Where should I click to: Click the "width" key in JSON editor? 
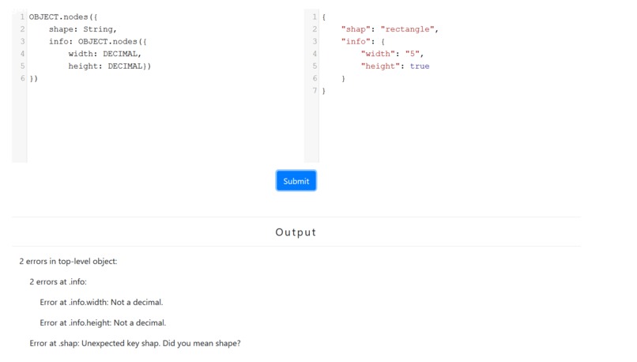tap(378, 54)
